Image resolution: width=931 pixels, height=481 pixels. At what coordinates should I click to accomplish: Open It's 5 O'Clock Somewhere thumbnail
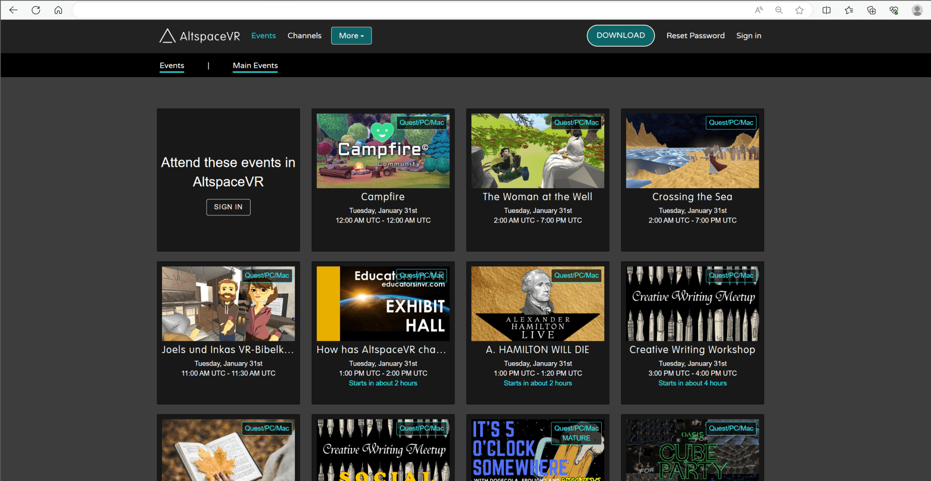(x=538, y=450)
